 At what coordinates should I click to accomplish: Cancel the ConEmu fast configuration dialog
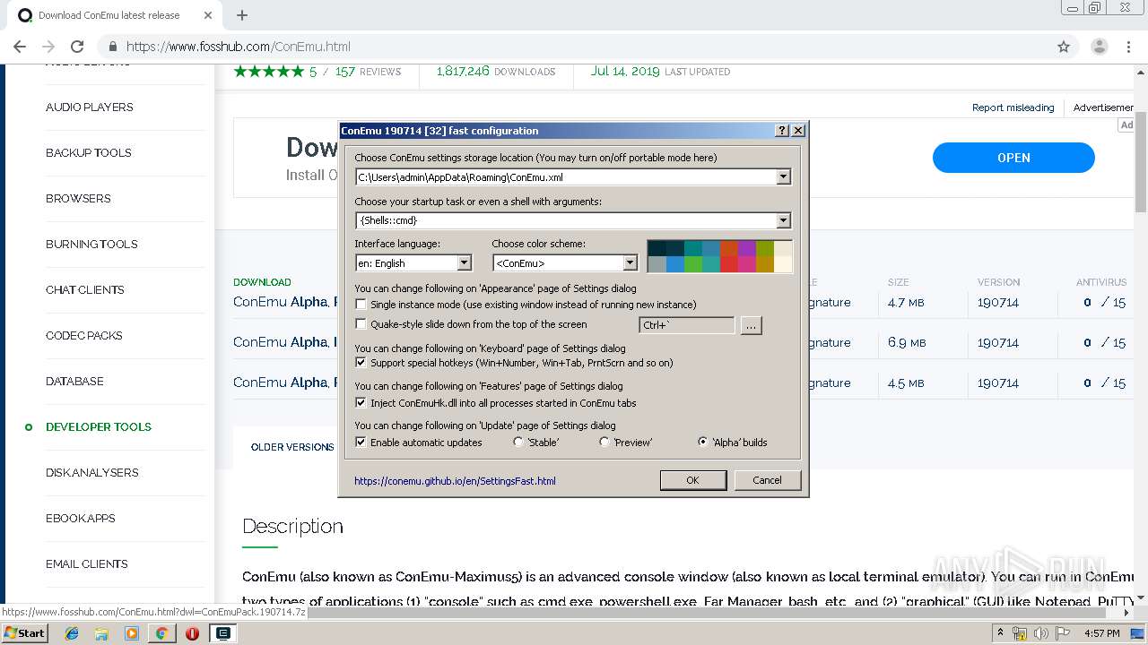click(767, 480)
